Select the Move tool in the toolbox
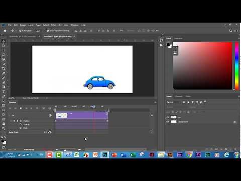 (4, 41)
